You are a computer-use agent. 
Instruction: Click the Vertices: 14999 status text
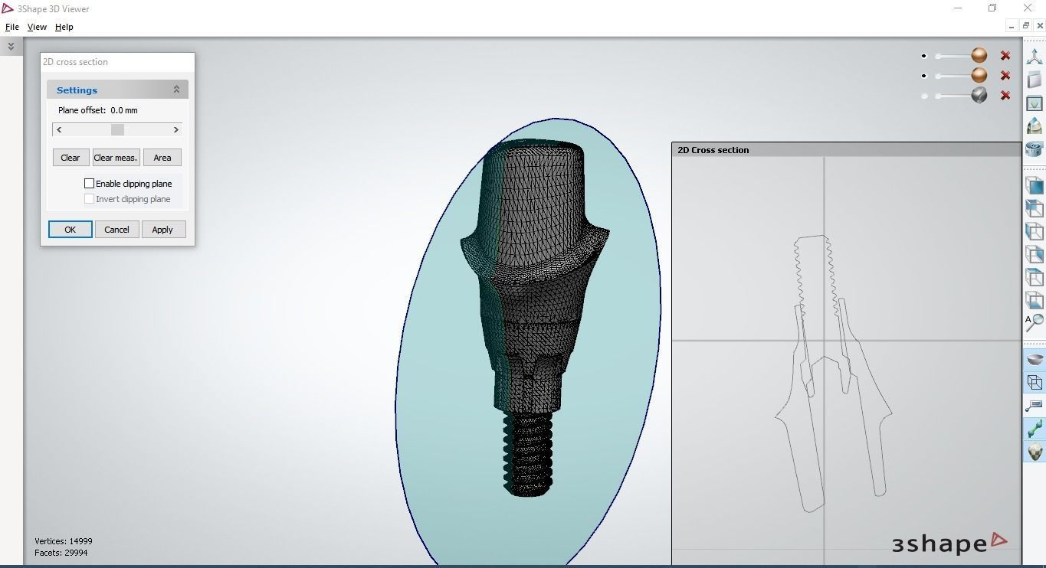tap(64, 541)
